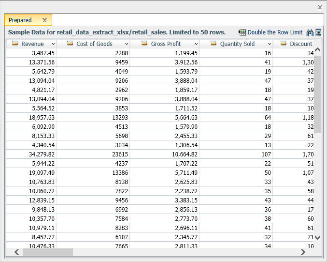Screen dimensions: 327x262
Task: Open the Revenue column dropdown arrow
Action: tap(53, 44)
